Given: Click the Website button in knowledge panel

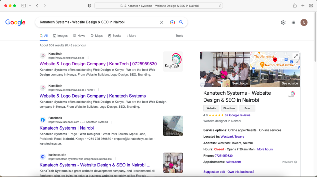Looking at the screenshot, I should pyautogui.click(x=211, y=108).
